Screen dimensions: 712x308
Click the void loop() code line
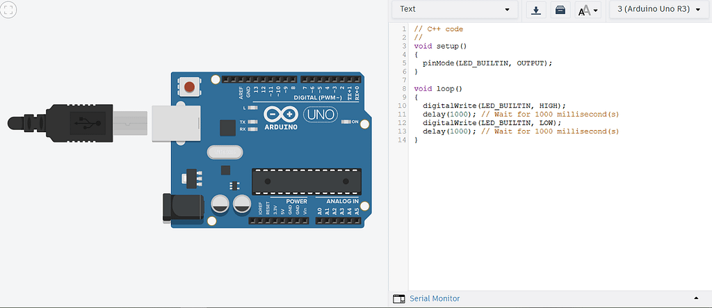tap(438, 89)
